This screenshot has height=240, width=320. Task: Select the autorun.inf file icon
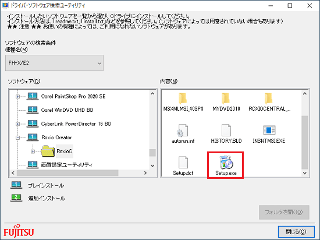pos(183,130)
